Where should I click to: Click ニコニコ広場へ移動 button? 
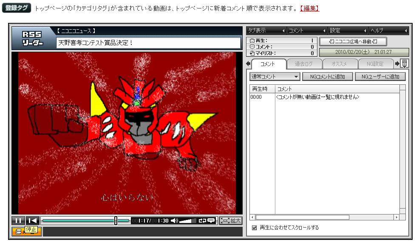[x=353, y=42]
